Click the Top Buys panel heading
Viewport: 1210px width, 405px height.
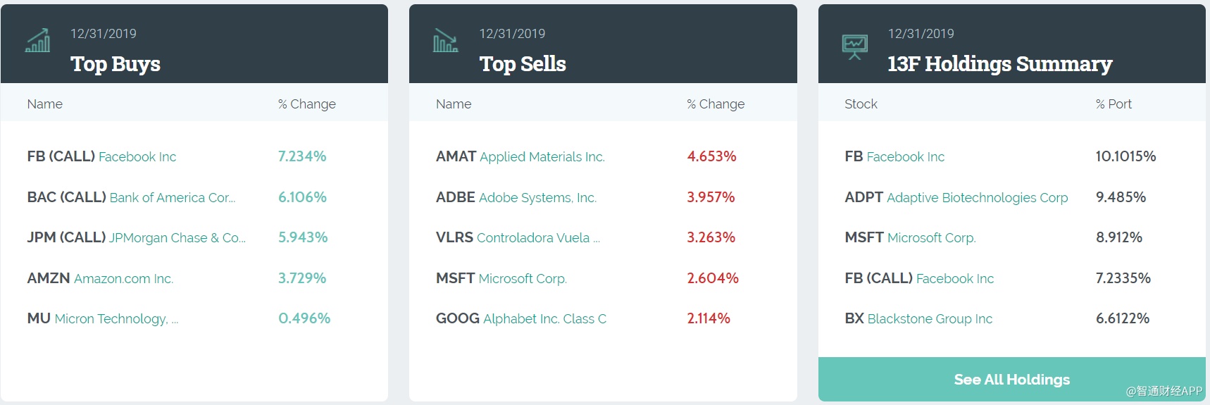[x=116, y=64]
